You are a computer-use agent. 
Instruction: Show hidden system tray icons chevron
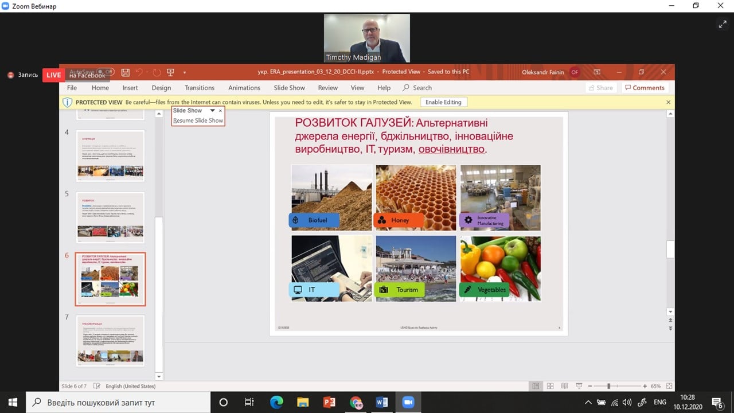[588, 402]
